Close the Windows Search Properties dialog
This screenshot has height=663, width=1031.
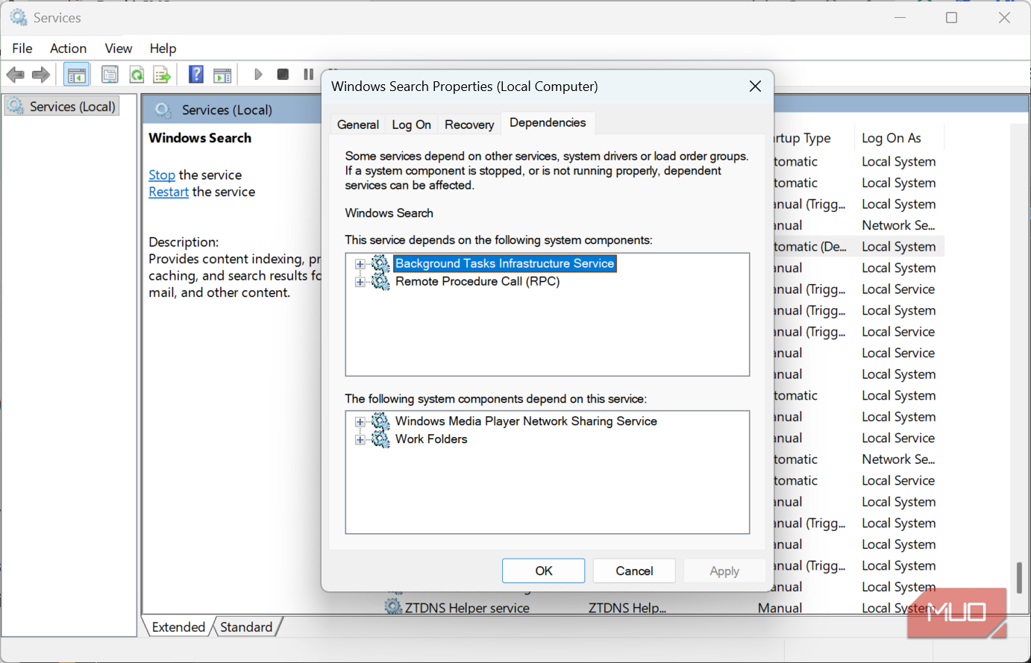point(755,87)
